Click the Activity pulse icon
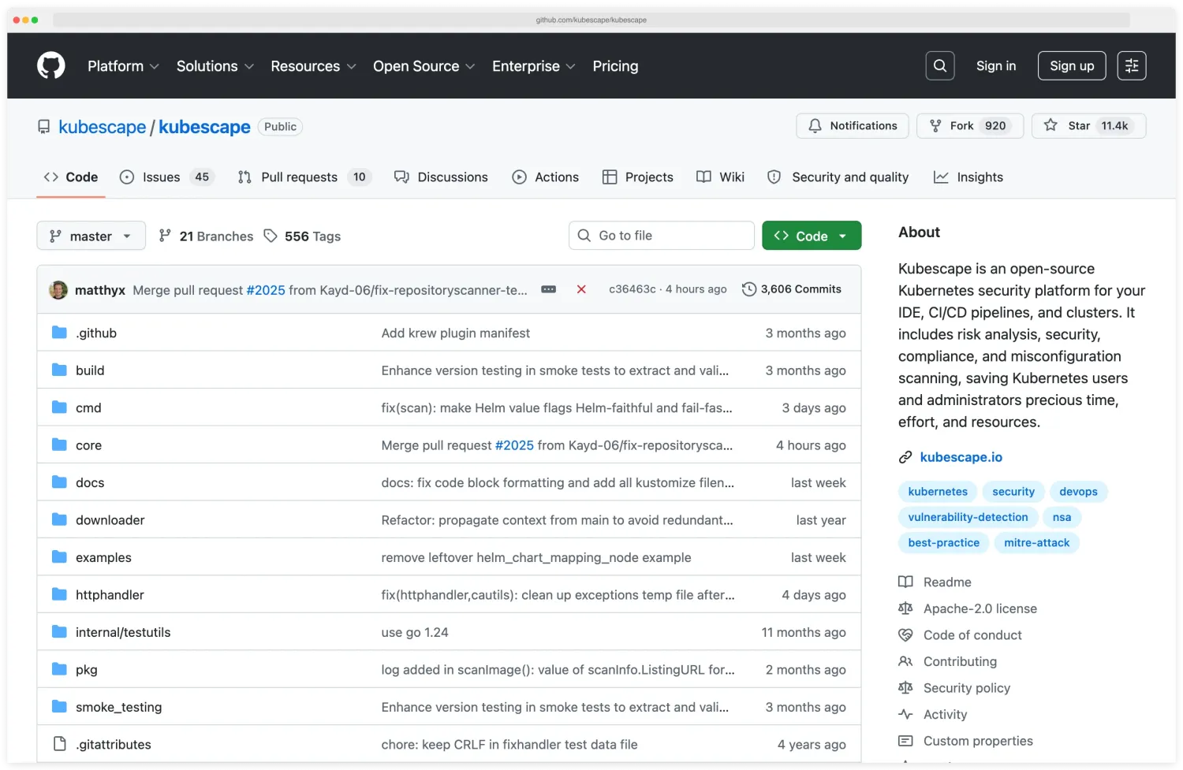The width and height of the screenshot is (1183, 770). click(x=905, y=714)
